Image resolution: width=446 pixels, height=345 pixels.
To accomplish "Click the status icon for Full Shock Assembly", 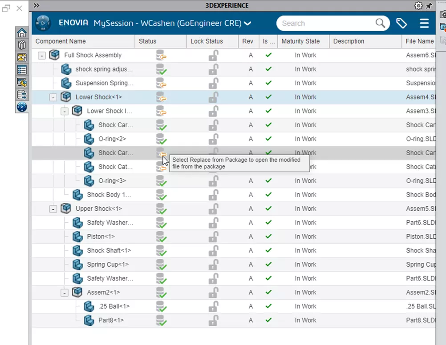I will click(x=161, y=55).
